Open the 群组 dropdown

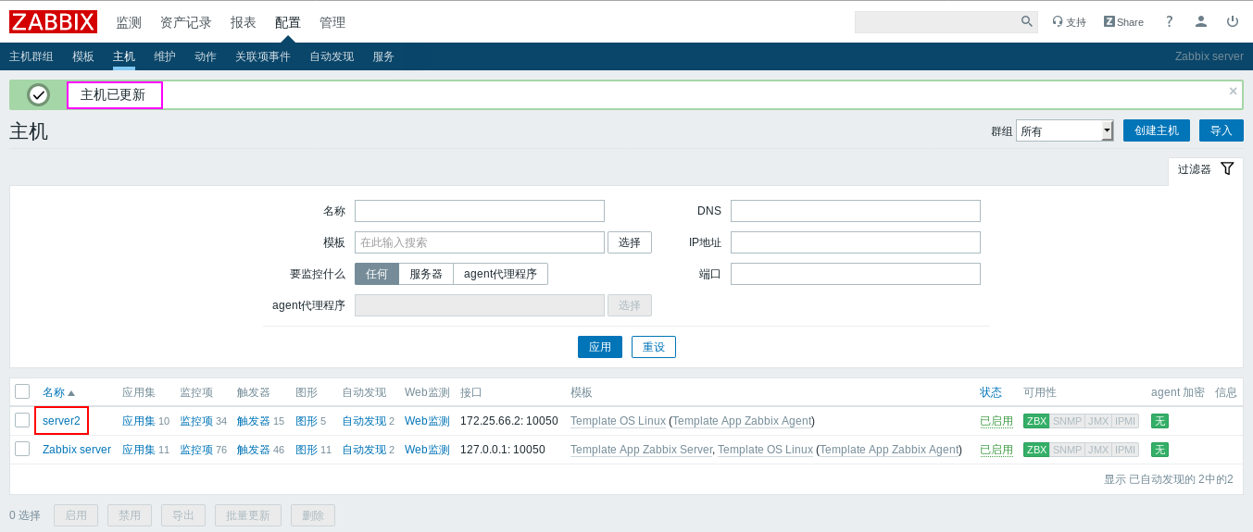click(1064, 130)
